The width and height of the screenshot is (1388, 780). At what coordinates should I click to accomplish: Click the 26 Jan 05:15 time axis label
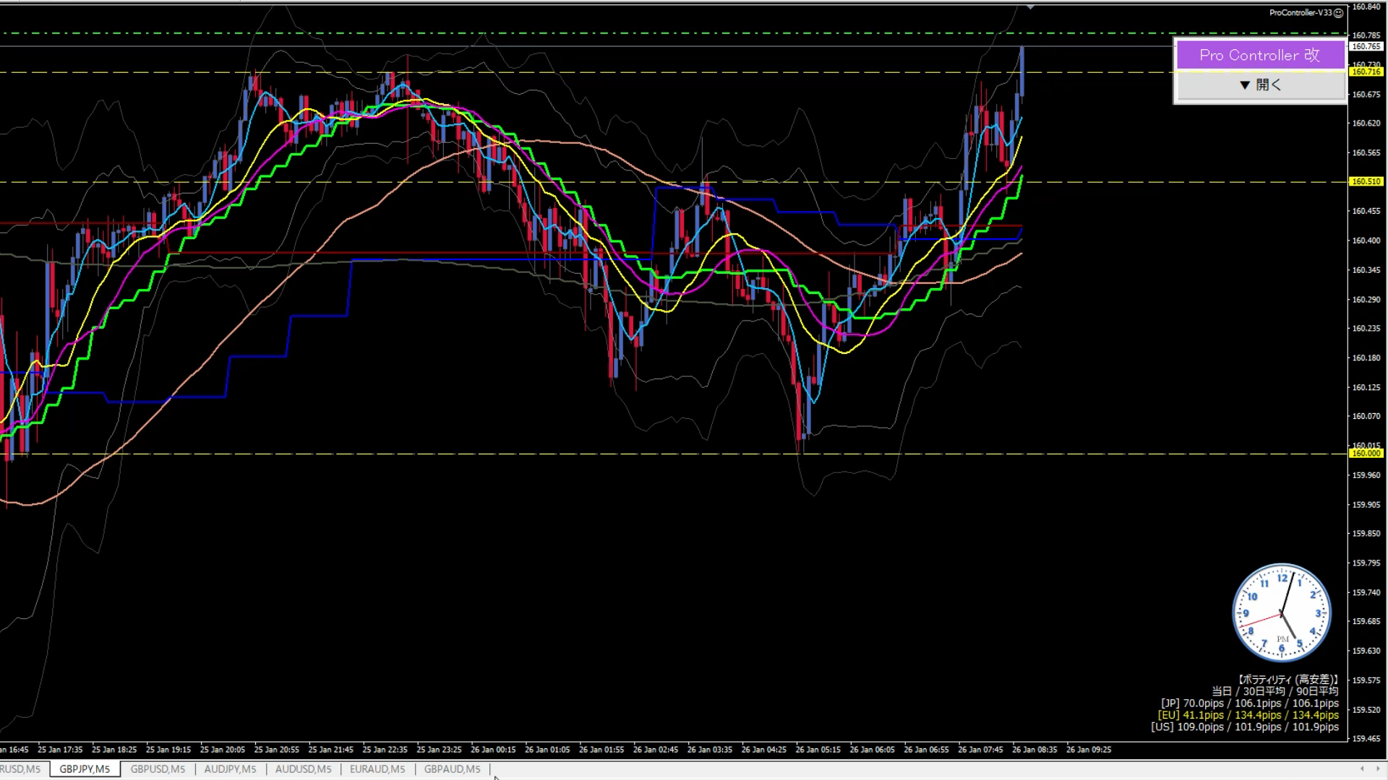(818, 750)
